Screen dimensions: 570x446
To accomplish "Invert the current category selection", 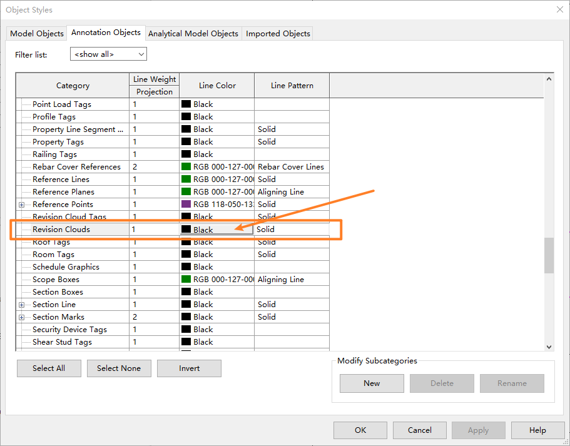I will (189, 368).
